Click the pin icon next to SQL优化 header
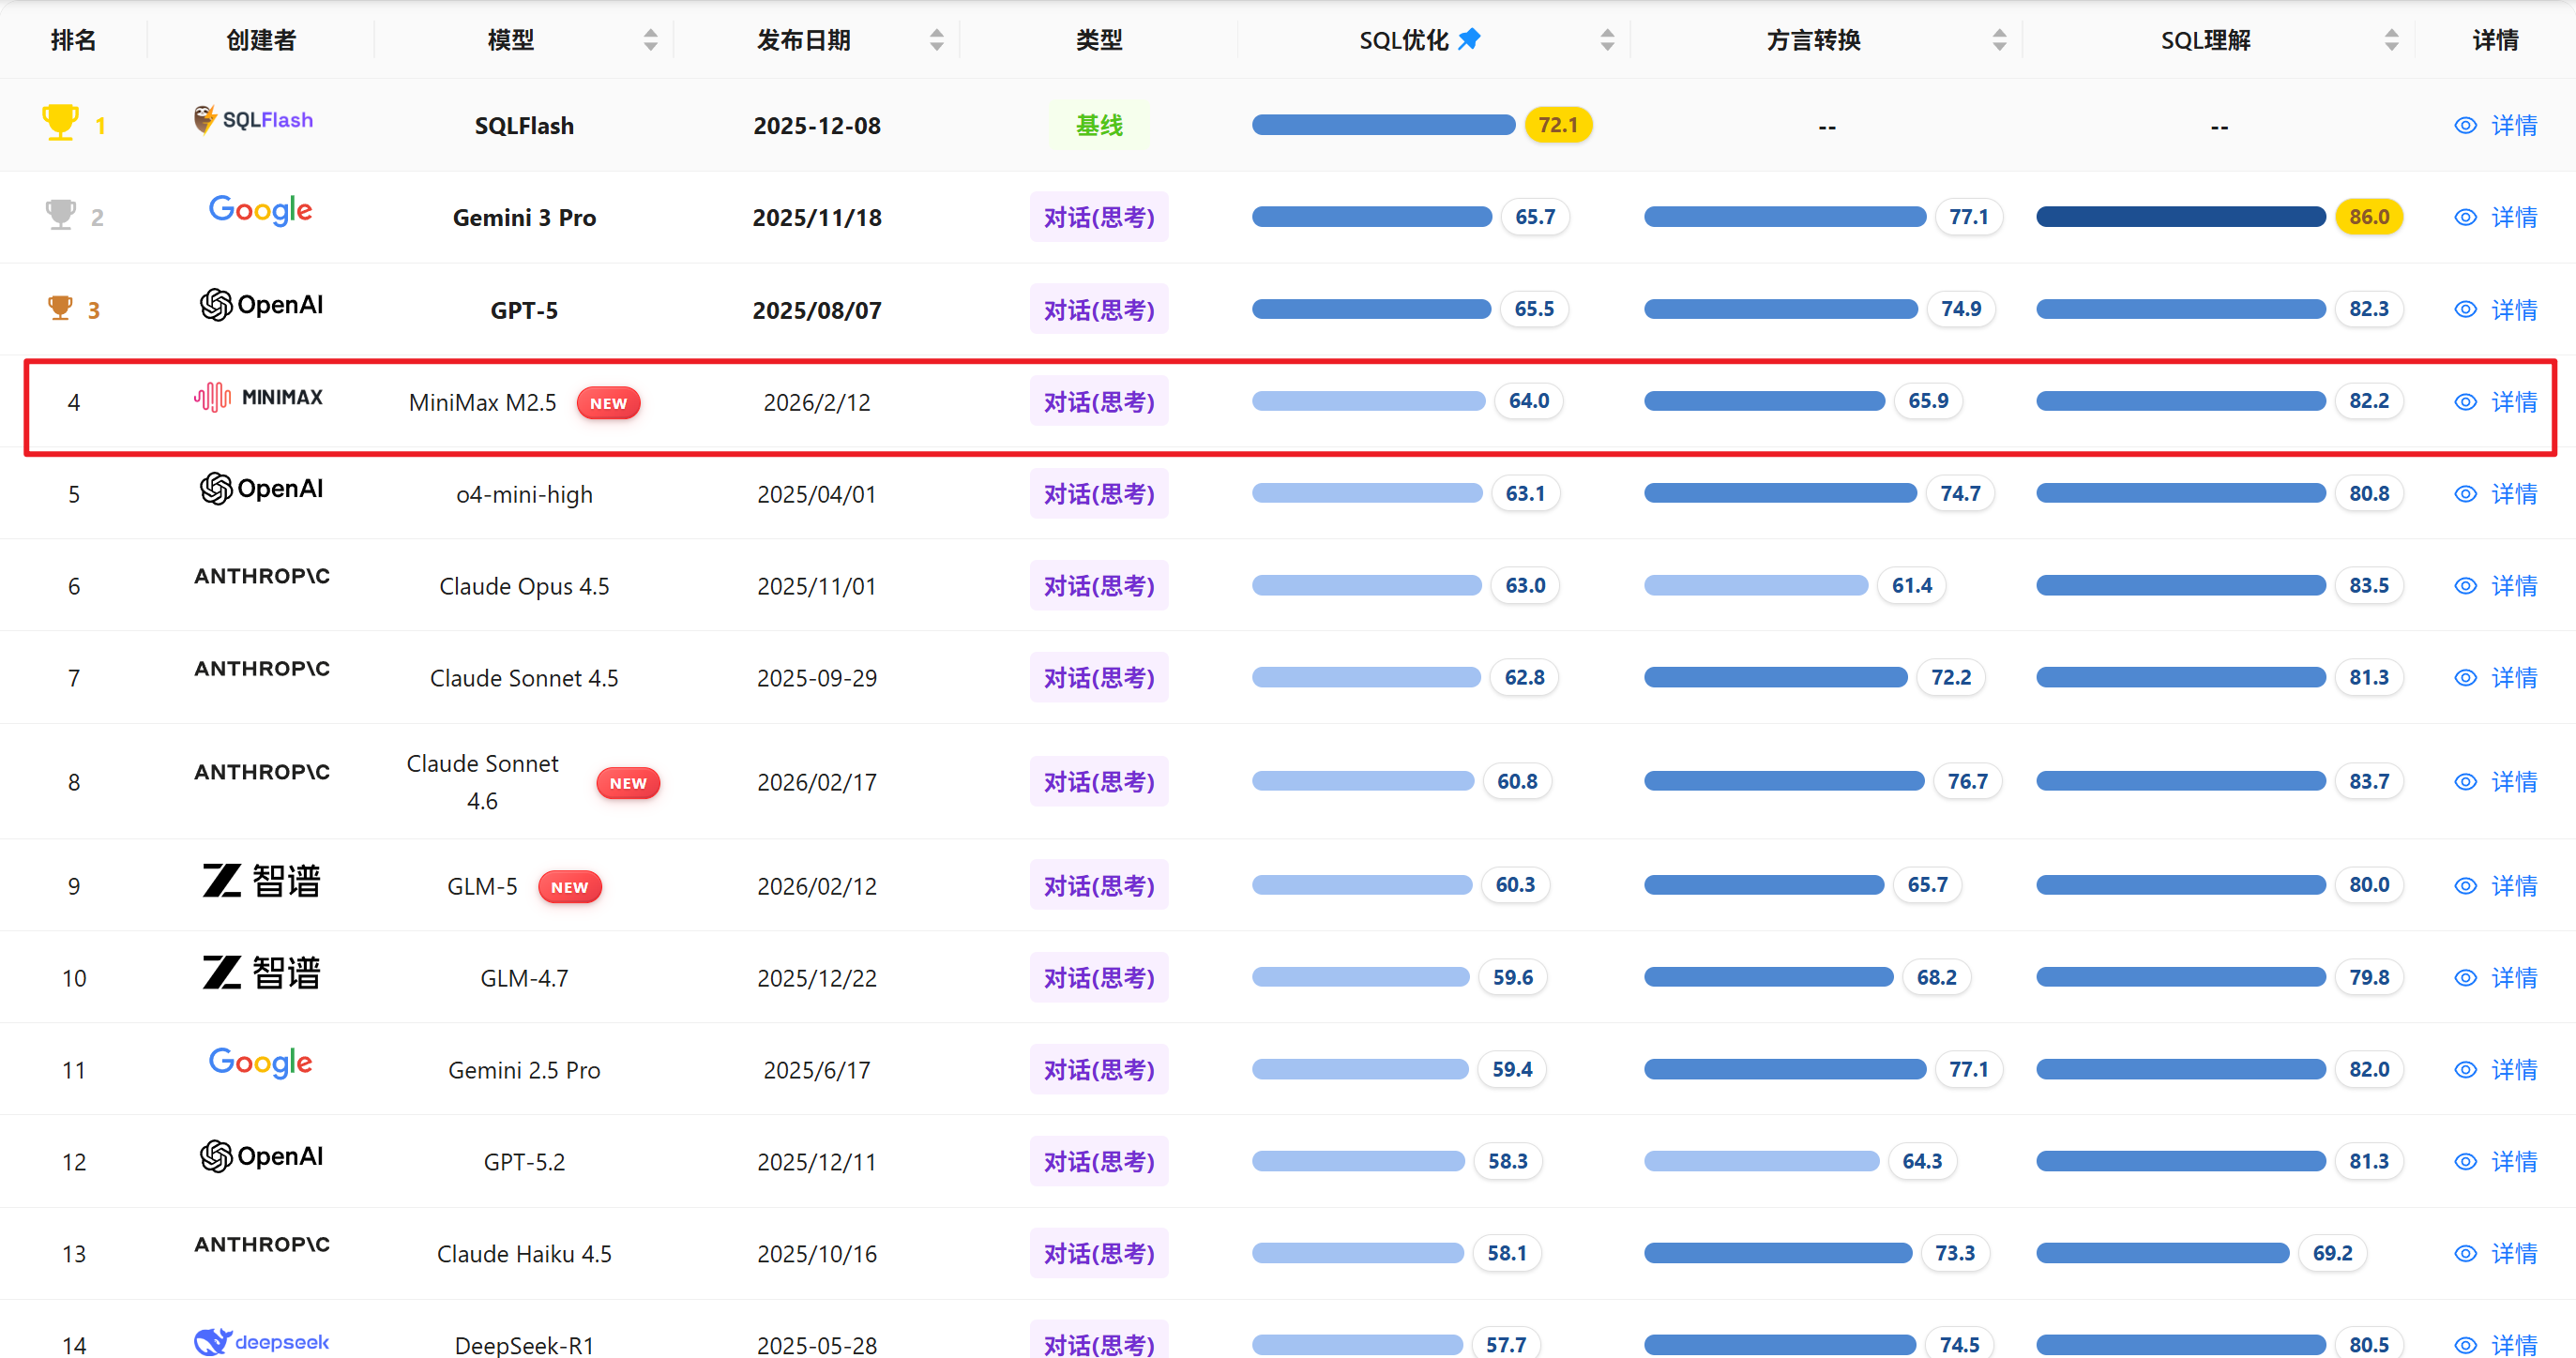The height and width of the screenshot is (1358, 2576). coord(1469,39)
